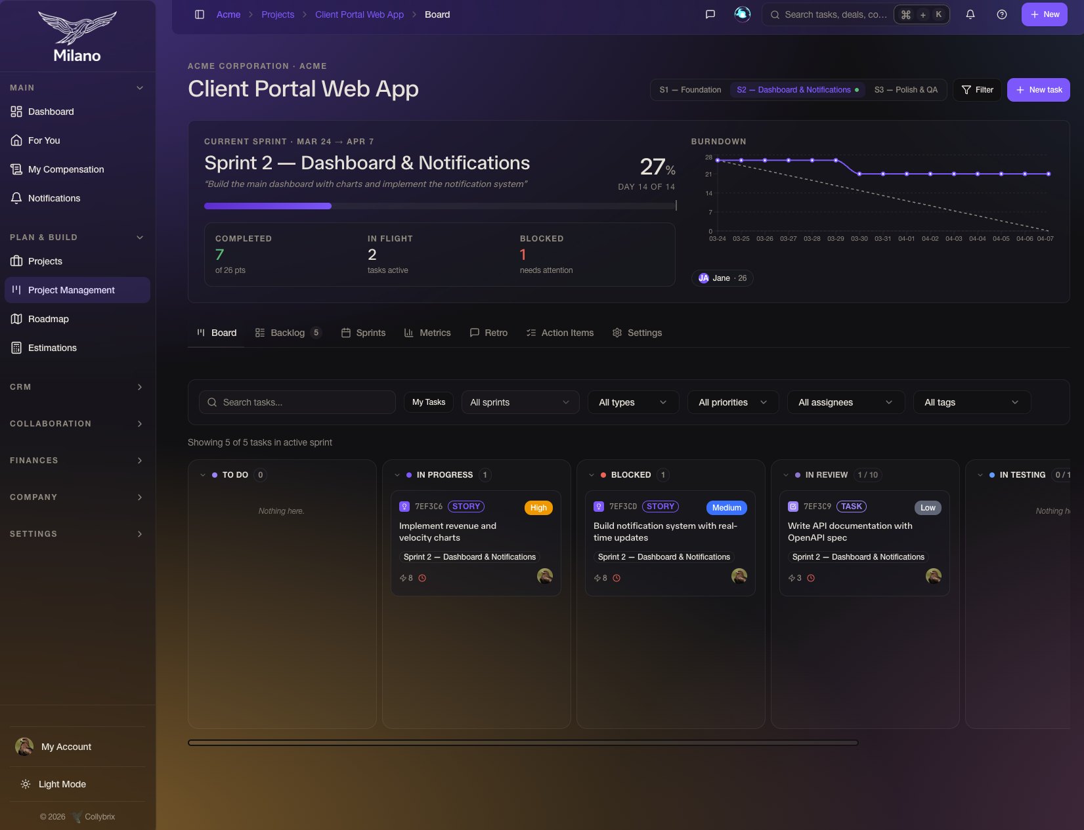
Task: Click the New button in top bar
Action: coord(1044,14)
